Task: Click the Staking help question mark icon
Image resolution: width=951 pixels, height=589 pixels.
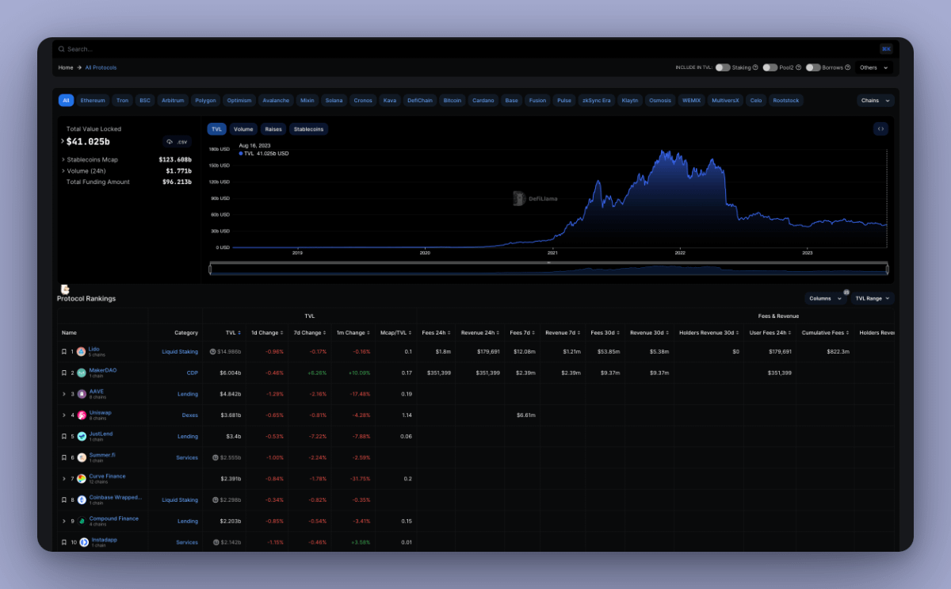Action: pyautogui.click(x=755, y=67)
